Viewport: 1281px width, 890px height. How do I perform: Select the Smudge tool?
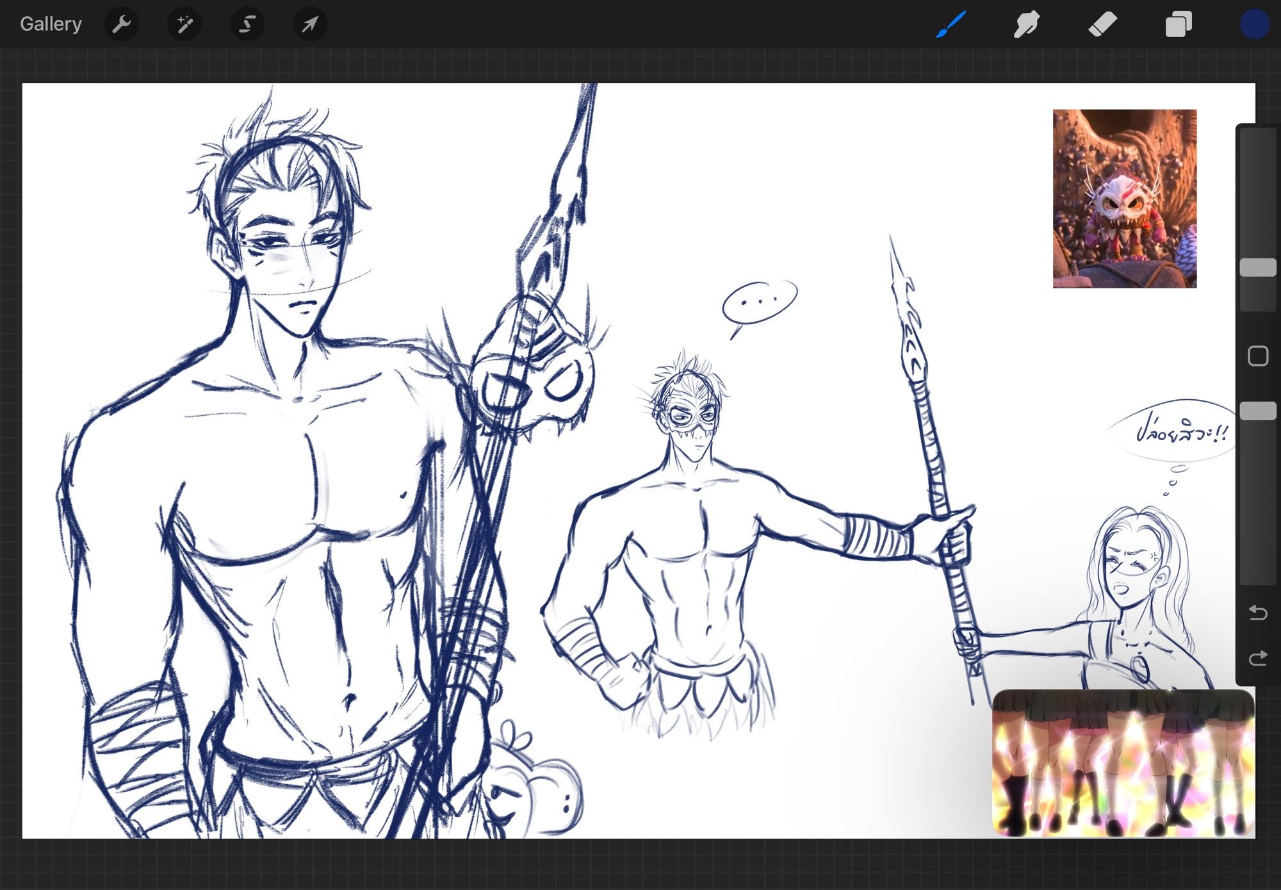(x=1026, y=24)
